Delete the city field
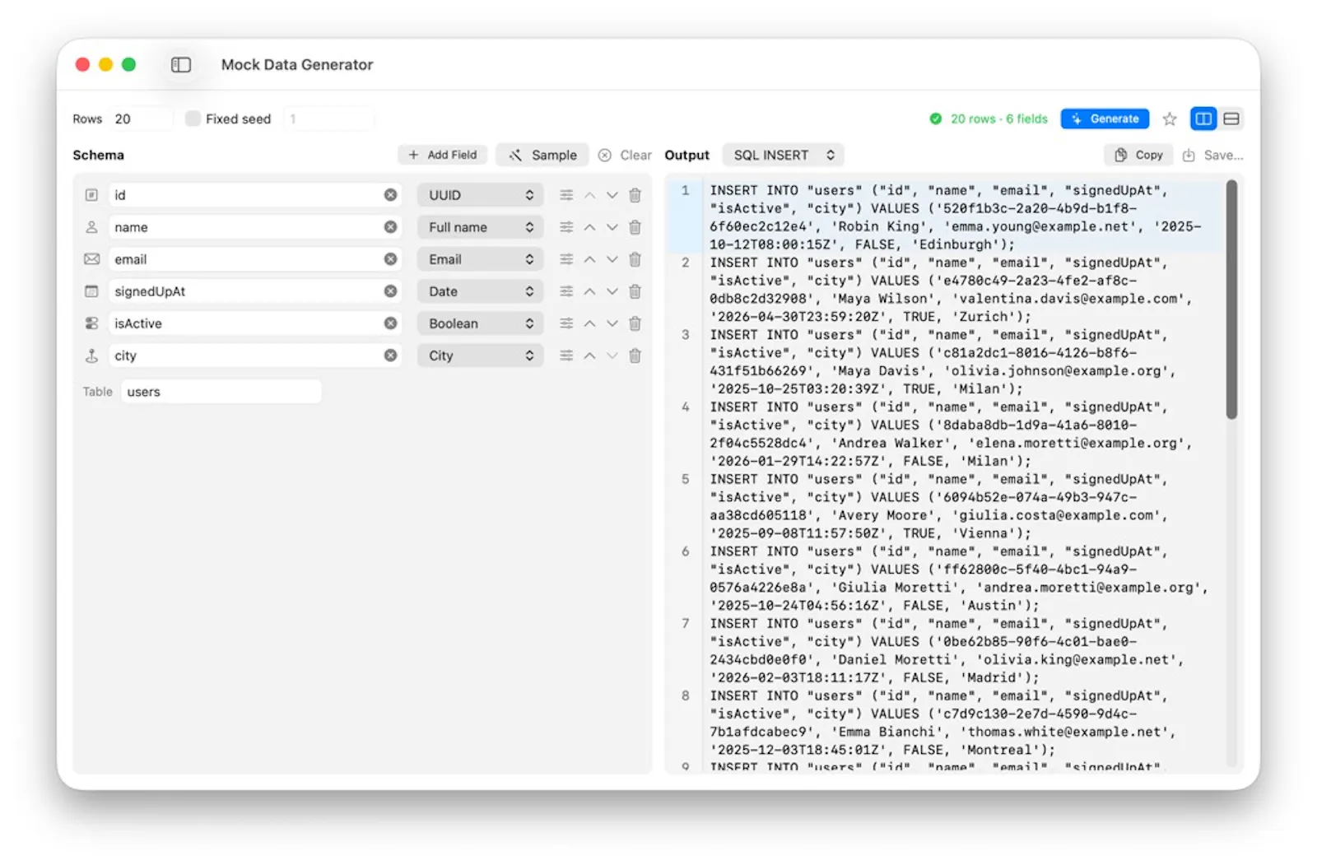The height and width of the screenshot is (865, 1317). 635,356
